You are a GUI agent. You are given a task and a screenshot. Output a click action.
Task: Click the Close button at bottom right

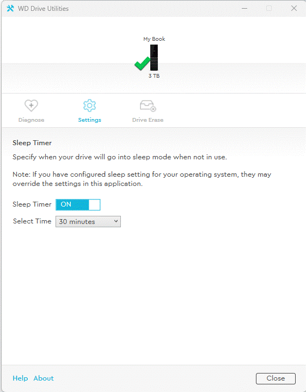[x=276, y=378]
